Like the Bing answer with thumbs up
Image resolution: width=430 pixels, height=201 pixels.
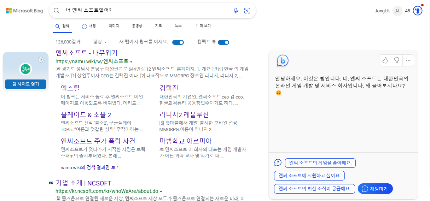coord(385,60)
